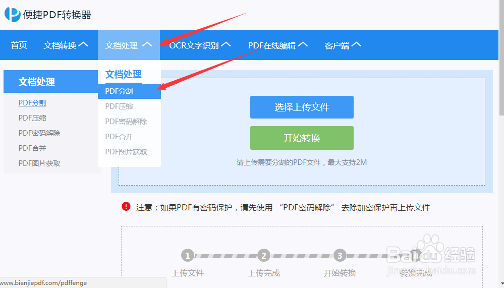This screenshot has width=504, height=288.
Task: Click the 便捷PDF转换器 site title
Action: click(57, 15)
